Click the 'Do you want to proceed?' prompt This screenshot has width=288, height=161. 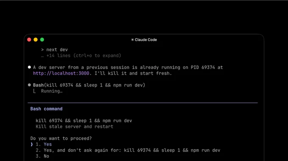61,139
